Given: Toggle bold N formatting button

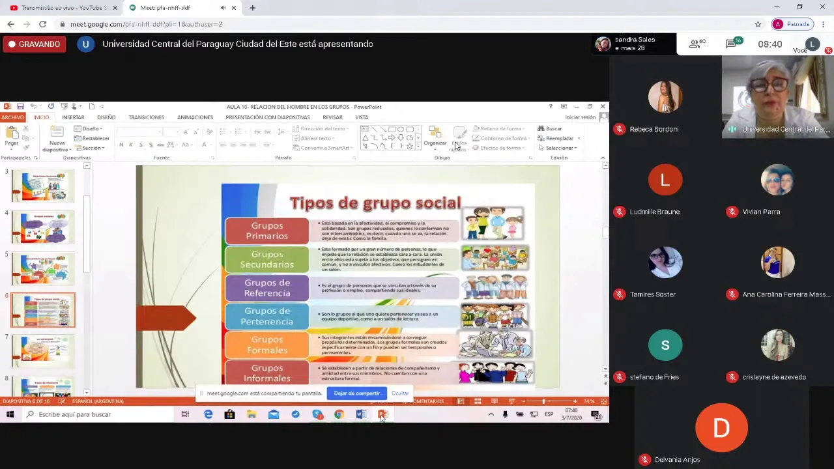Looking at the screenshot, I should click(x=121, y=145).
